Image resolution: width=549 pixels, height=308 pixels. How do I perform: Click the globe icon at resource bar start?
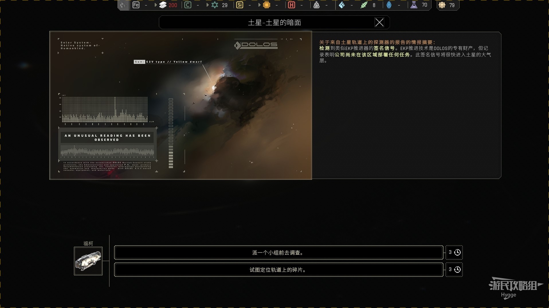click(123, 5)
